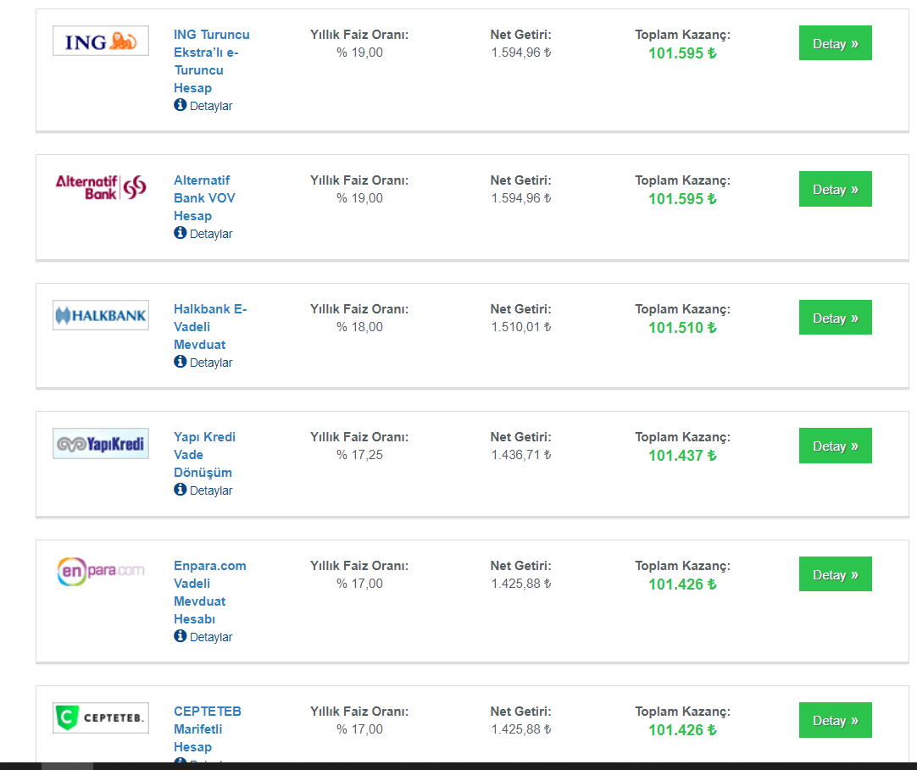Click the Enpara.com logo

[x=101, y=572]
